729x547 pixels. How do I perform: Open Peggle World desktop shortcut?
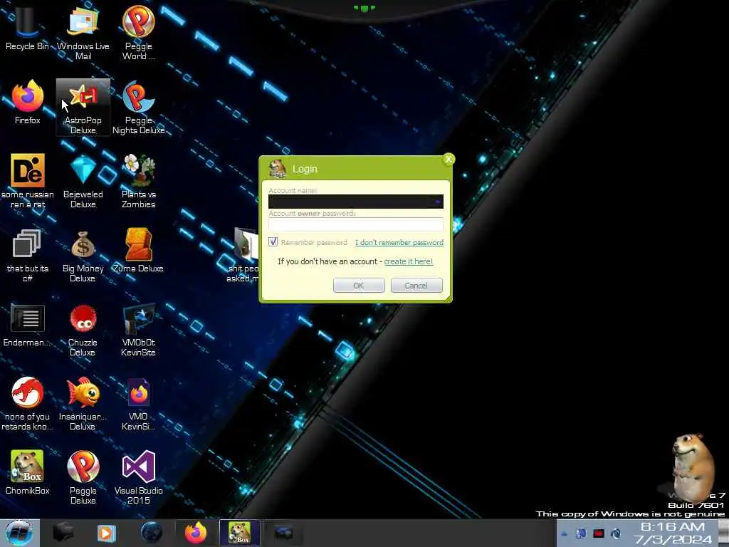pyautogui.click(x=139, y=33)
